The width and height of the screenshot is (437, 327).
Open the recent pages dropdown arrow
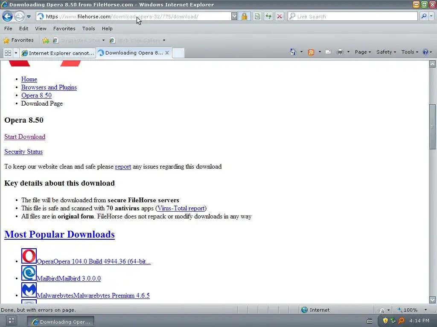pyautogui.click(x=29, y=17)
